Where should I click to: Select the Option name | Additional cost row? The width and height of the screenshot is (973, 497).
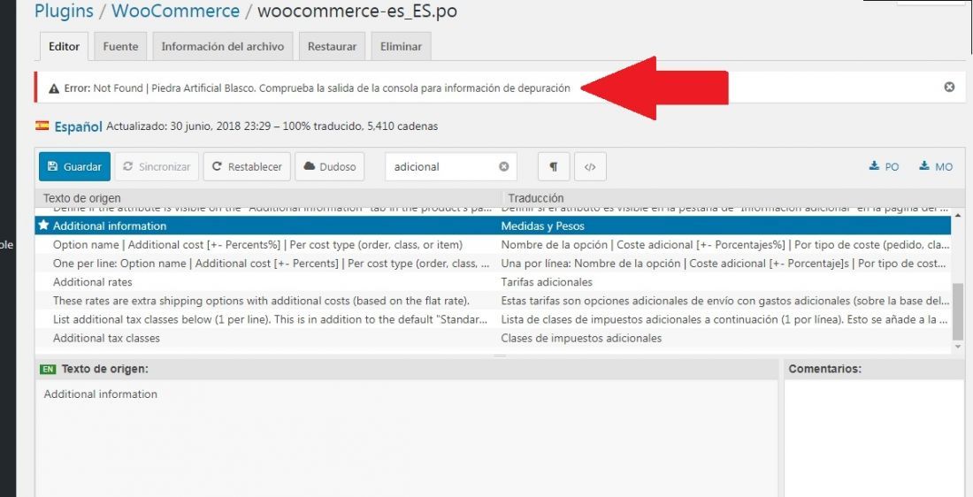493,244
